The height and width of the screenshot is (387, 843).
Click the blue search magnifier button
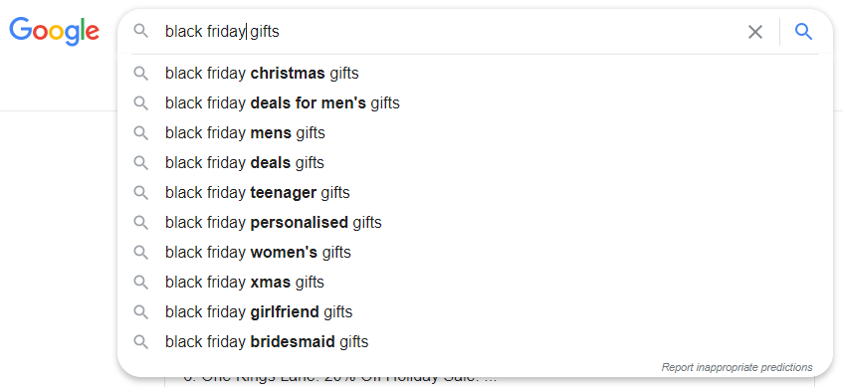coord(804,32)
